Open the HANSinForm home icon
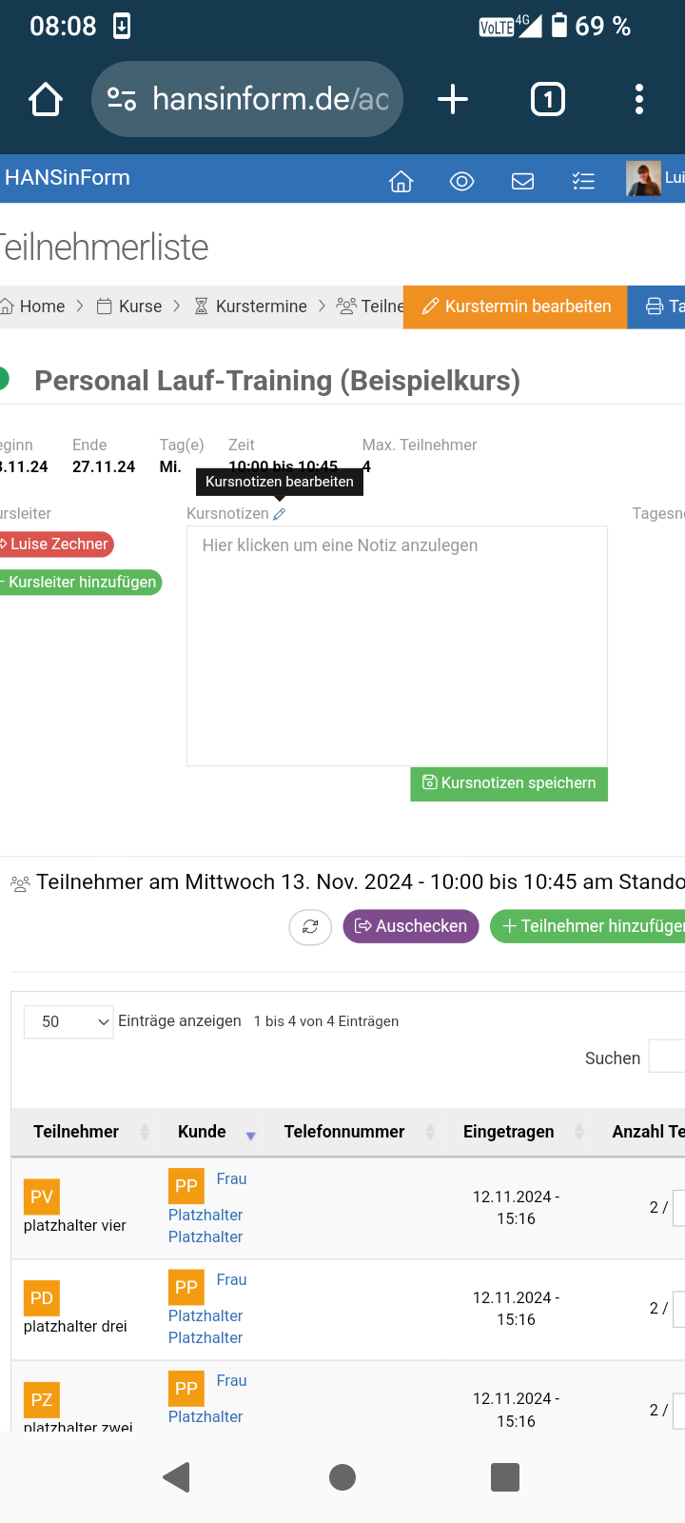This screenshot has width=685, height=1523. [x=401, y=181]
